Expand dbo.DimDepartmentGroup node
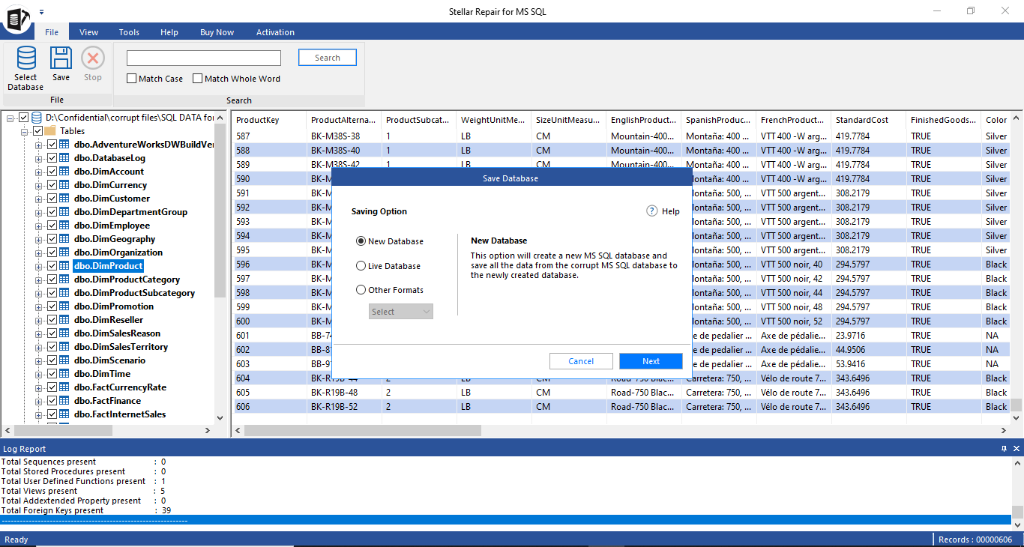Image resolution: width=1024 pixels, height=547 pixels. tap(39, 212)
